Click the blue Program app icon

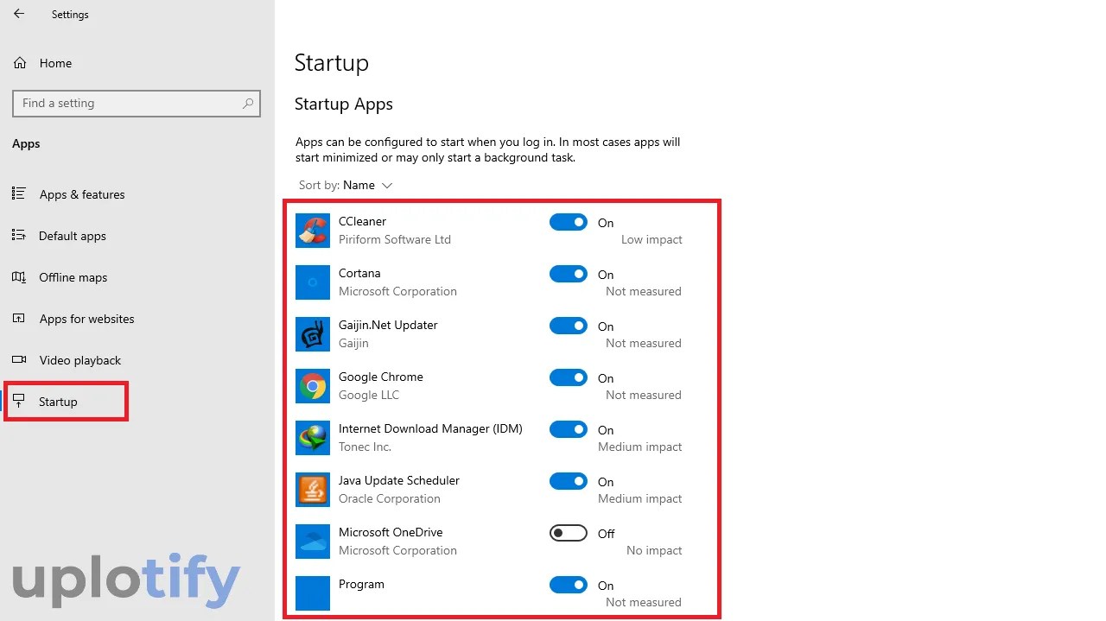click(x=313, y=593)
